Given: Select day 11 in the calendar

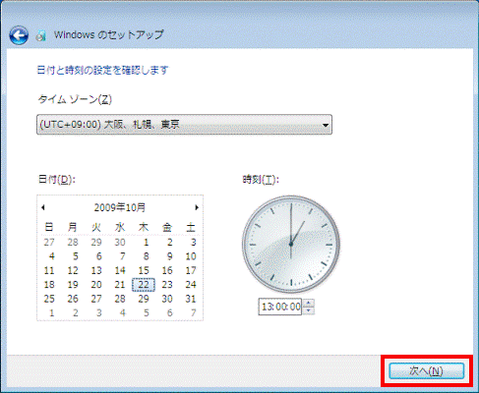Looking at the screenshot, I should [49, 270].
